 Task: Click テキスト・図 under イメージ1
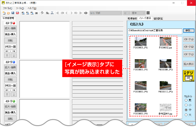point(10,47)
